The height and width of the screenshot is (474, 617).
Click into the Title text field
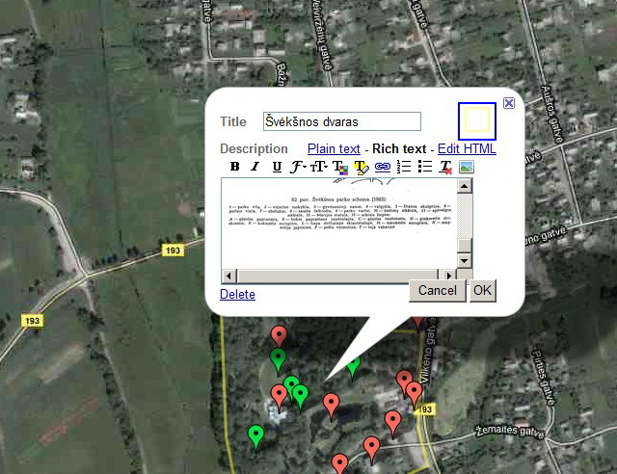pyautogui.click(x=342, y=121)
